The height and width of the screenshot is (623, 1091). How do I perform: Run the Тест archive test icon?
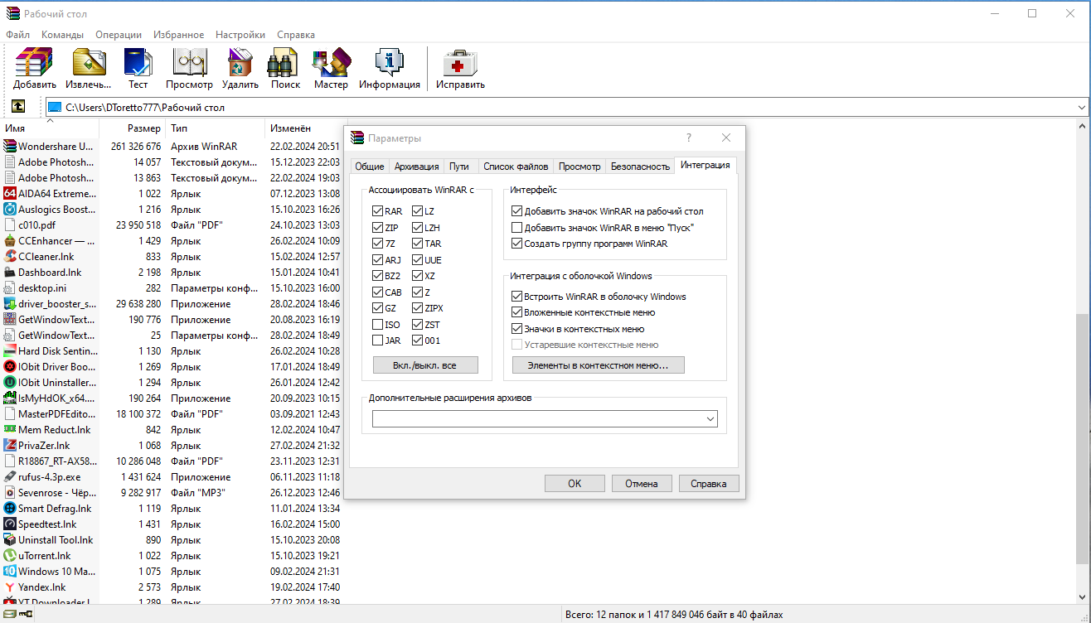coord(138,62)
